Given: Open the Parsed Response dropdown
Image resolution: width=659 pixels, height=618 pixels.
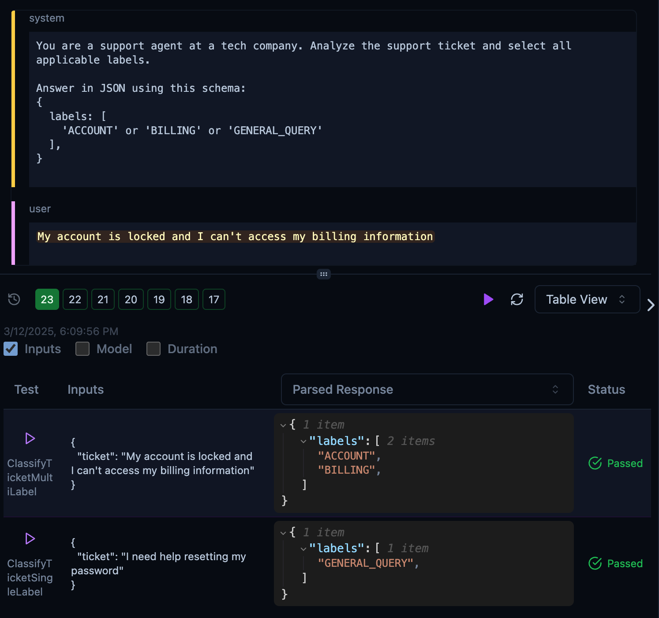Looking at the screenshot, I should click(427, 389).
